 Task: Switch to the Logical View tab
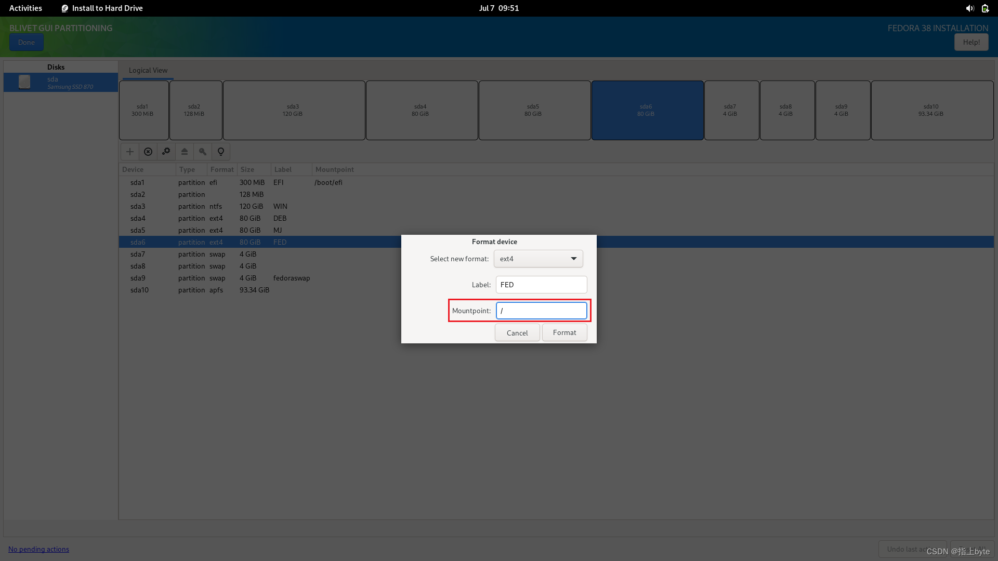pyautogui.click(x=148, y=70)
